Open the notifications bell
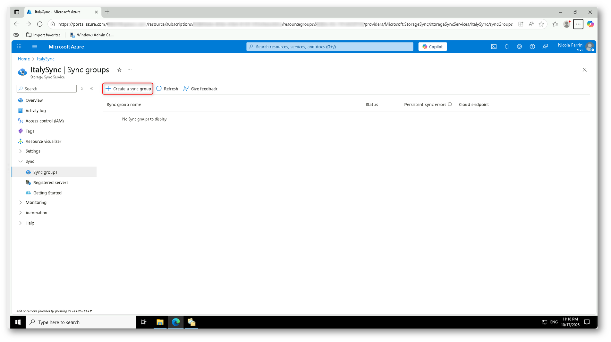The width and height of the screenshot is (611, 342). [x=506, y=47]
